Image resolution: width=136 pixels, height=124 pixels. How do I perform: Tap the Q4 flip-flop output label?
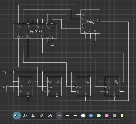point(116,82)
